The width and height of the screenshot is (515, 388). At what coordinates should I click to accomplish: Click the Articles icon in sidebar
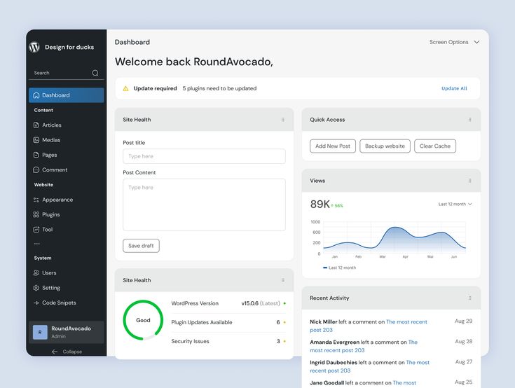36,125
